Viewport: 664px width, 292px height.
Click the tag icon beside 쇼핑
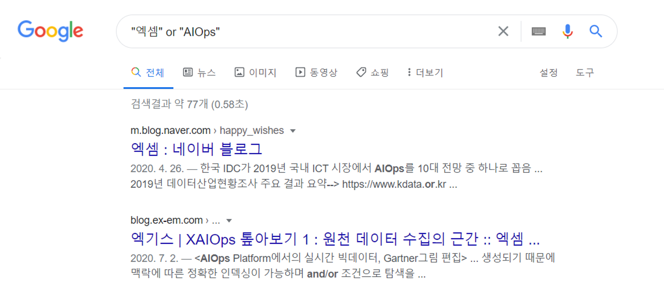361,72
